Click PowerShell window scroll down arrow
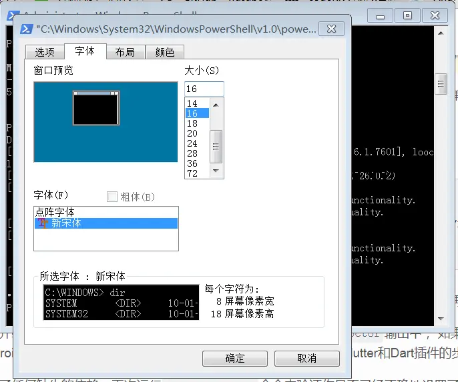Screen dimensions: 458x382 pyautogui.click(x=441, y=319)
